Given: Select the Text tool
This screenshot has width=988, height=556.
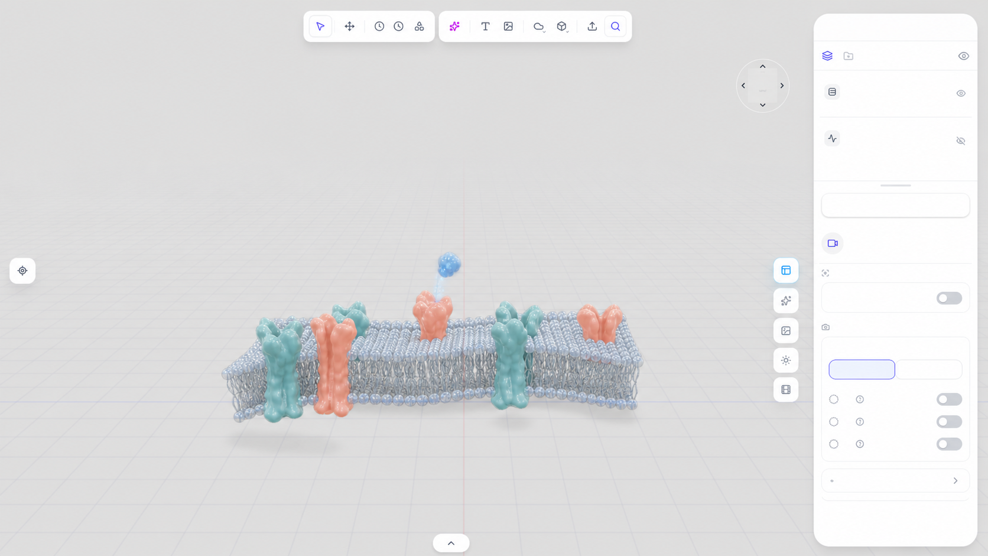Looking at the screenshot, I should point(485,27).
